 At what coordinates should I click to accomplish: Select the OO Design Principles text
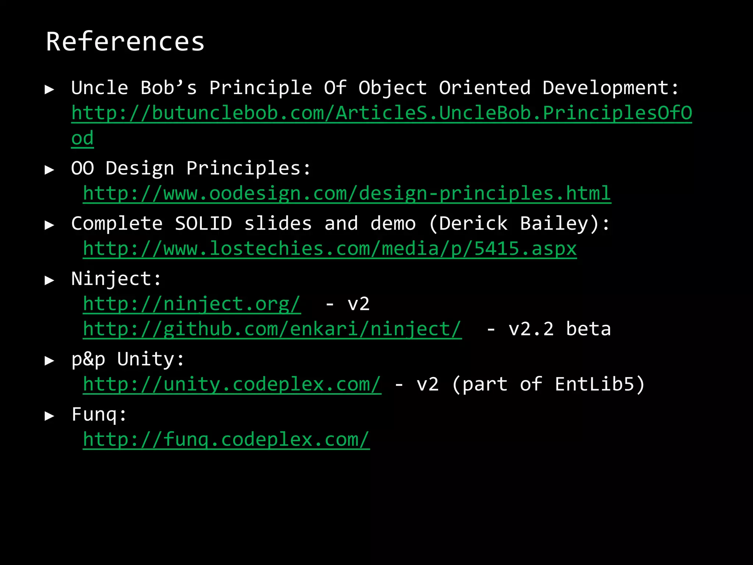tap(191, 168)
